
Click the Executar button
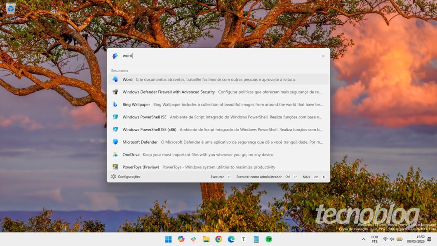point(221,177)
